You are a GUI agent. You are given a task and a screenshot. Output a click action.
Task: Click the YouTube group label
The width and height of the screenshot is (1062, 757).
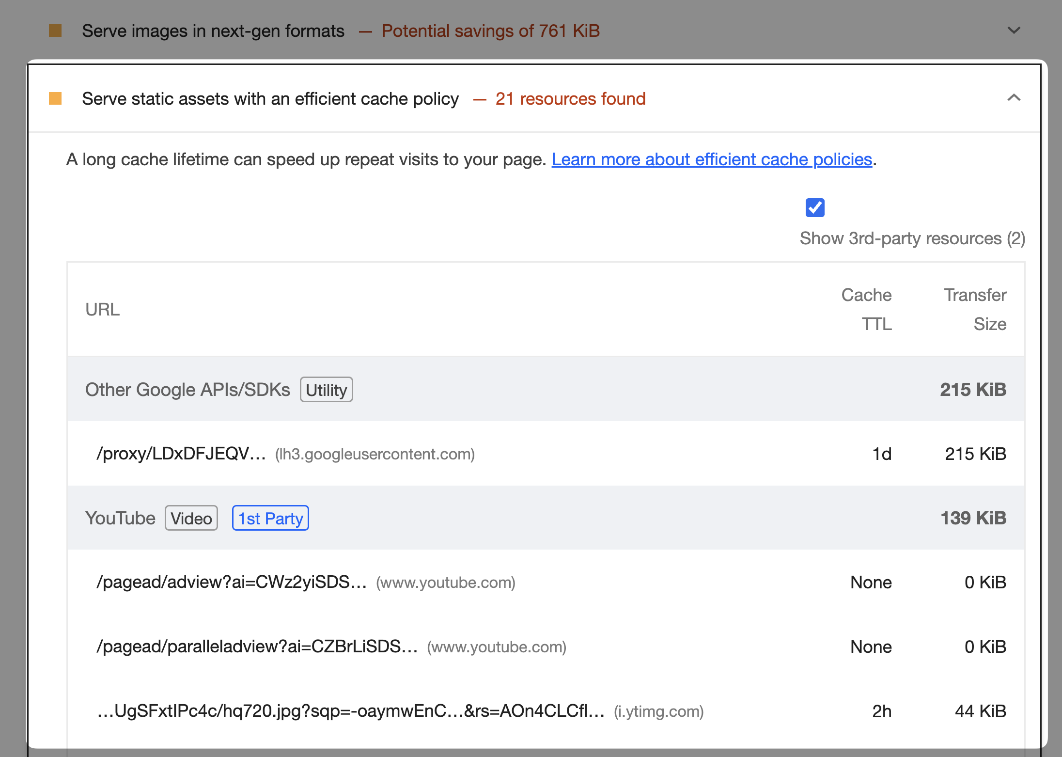coord(120,518)
